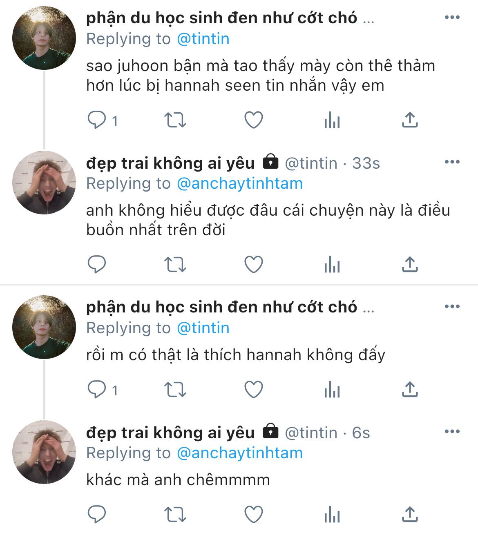Like the "buồn nhất trên đời" tweet

click(253, 265)
